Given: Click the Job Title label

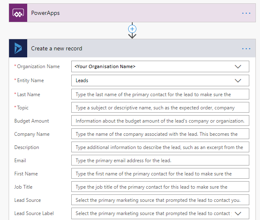Looking at the screenshot, I should click(x=23, y=187).
